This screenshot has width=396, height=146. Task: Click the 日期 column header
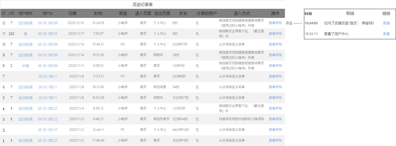[x=72, y=13]
